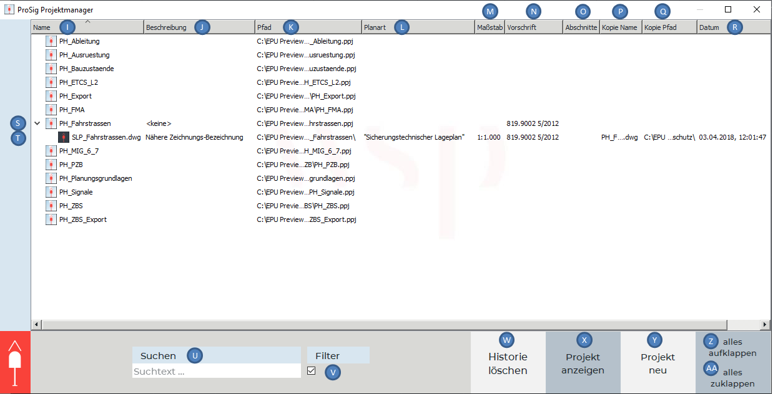The width and height of the screenshot is (773, 394).
Task: Toggle the Filter checkbox
Action: coord(312,371)
